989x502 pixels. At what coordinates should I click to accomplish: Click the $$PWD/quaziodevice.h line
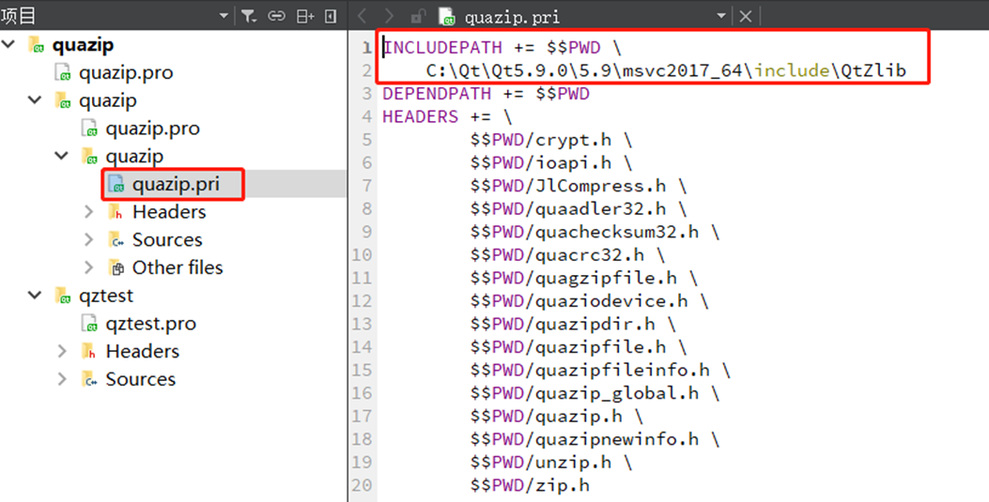(x=589, y=300)
